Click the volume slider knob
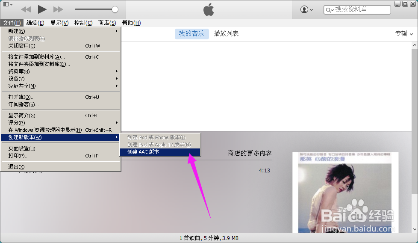 (115, 9)
